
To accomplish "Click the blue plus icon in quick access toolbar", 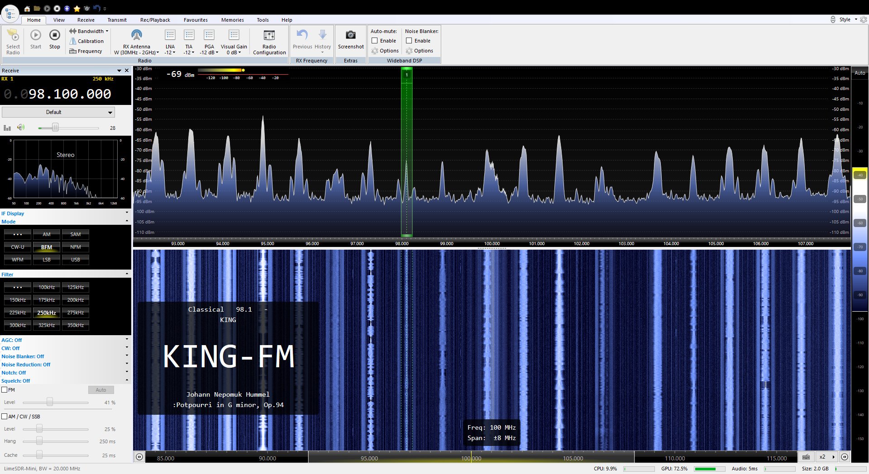I will (67, 9).
